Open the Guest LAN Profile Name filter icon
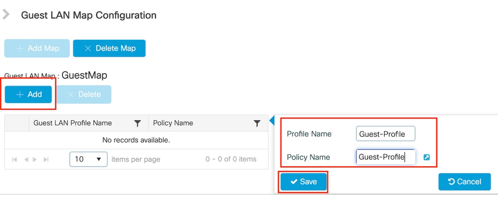Image resolution: width=498 pixels, height=198 pixels. (x=137, y=123)
